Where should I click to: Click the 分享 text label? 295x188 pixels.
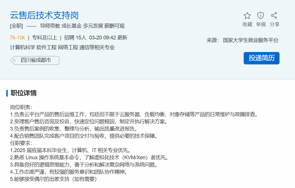click(x=274, y=24)
